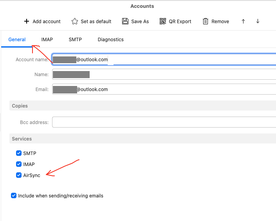Click the Services section header
Screen dimensions: 276x221
[x=22, y=139]
